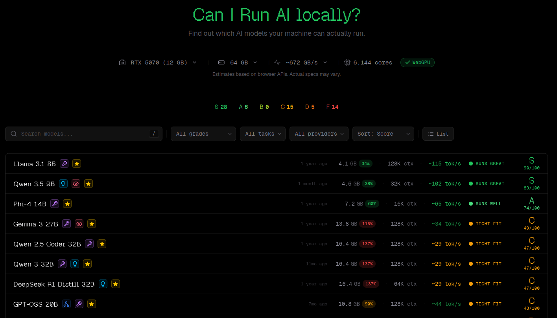
Task: Expand the All grades filter dropdown
Action: (203, 134)
